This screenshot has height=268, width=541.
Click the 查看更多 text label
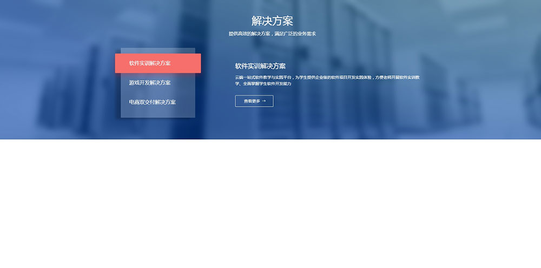pos(252,101)
